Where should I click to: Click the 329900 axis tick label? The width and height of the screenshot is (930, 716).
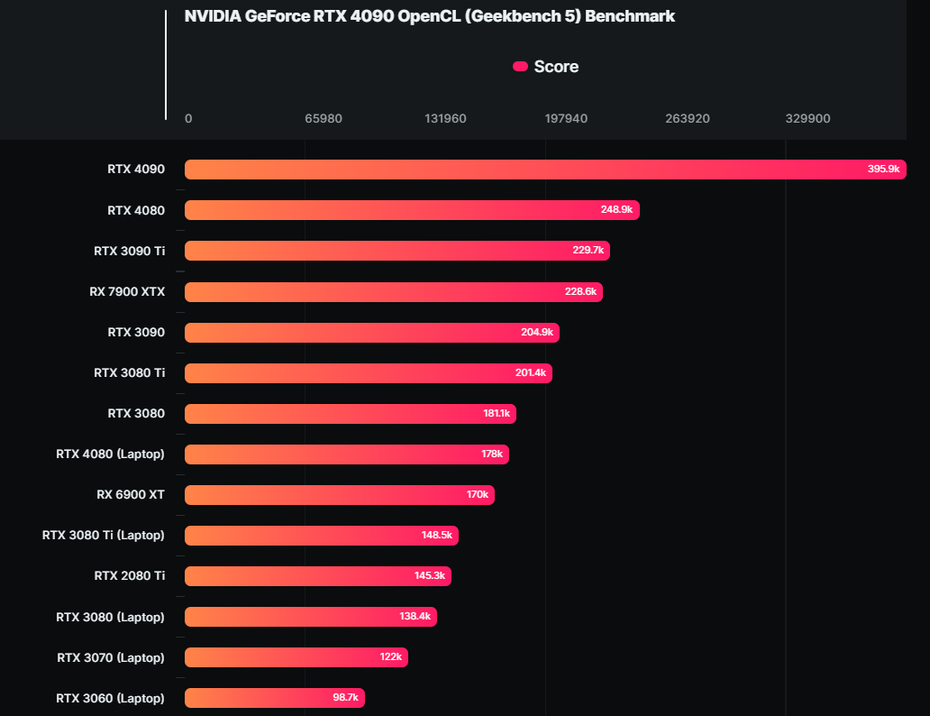tap(807, 119)
